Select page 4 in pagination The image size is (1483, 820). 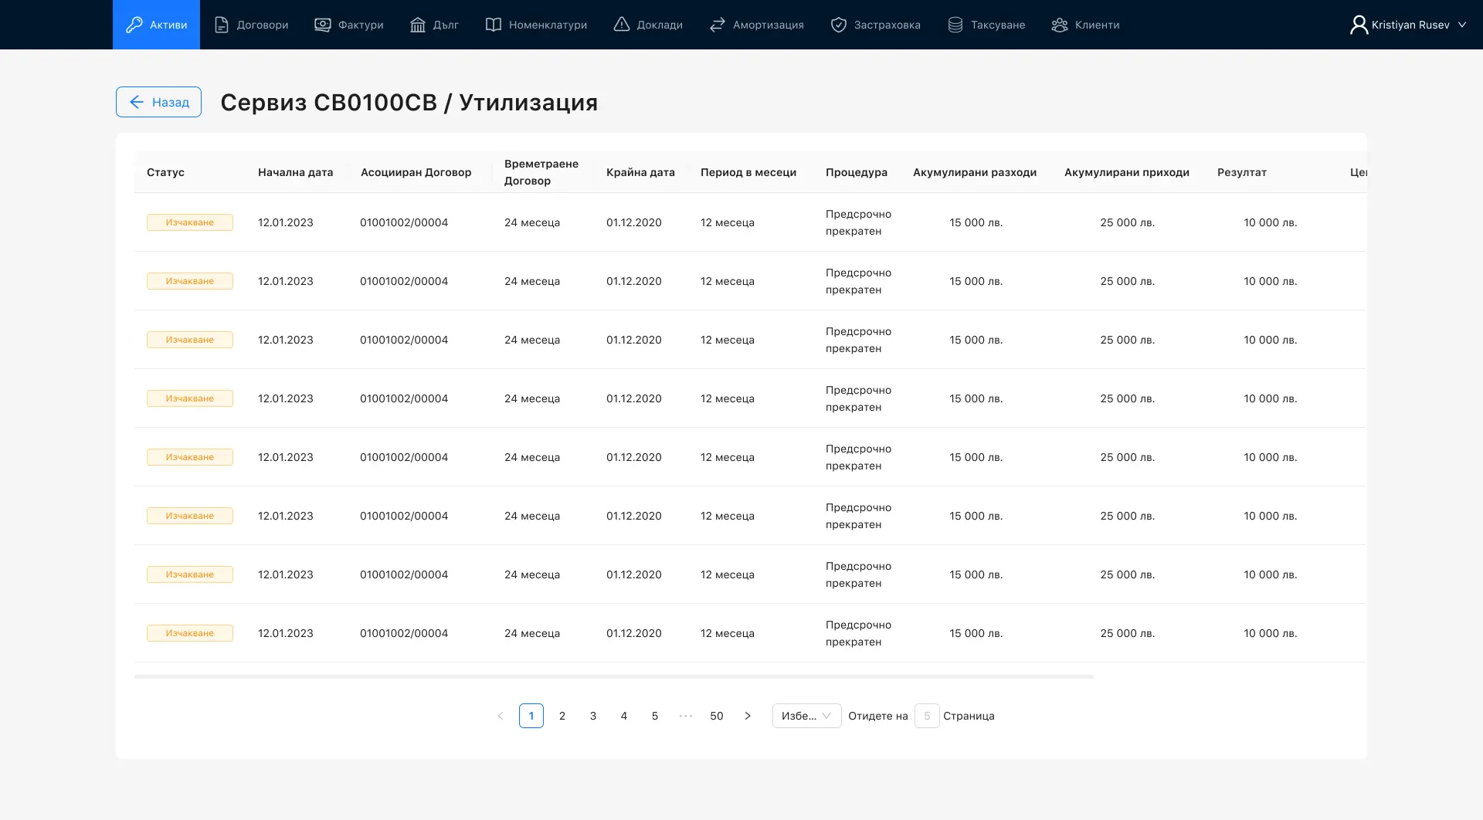point(624,716)
